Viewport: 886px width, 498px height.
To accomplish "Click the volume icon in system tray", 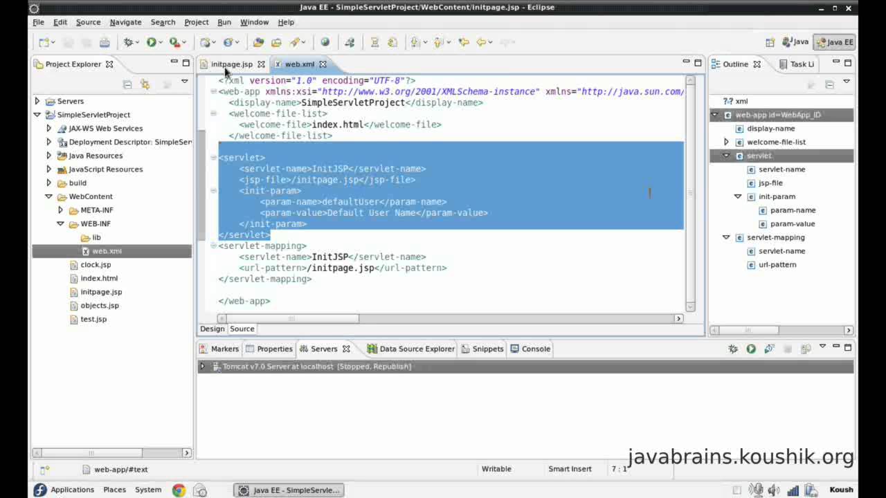I will click(x=773, y=490).
